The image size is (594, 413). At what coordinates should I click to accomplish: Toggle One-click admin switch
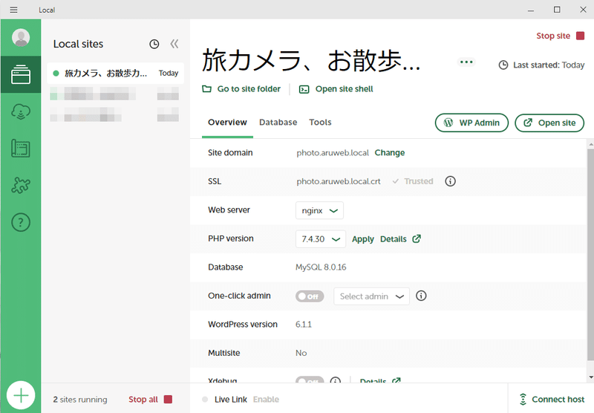click(310, 296)
